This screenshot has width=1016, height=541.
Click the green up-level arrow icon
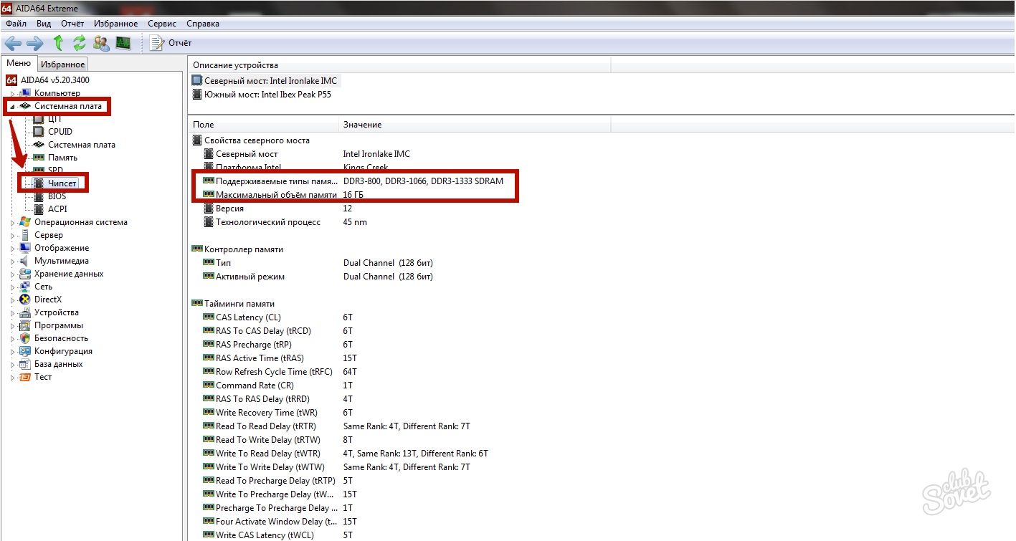coord(59,43)
